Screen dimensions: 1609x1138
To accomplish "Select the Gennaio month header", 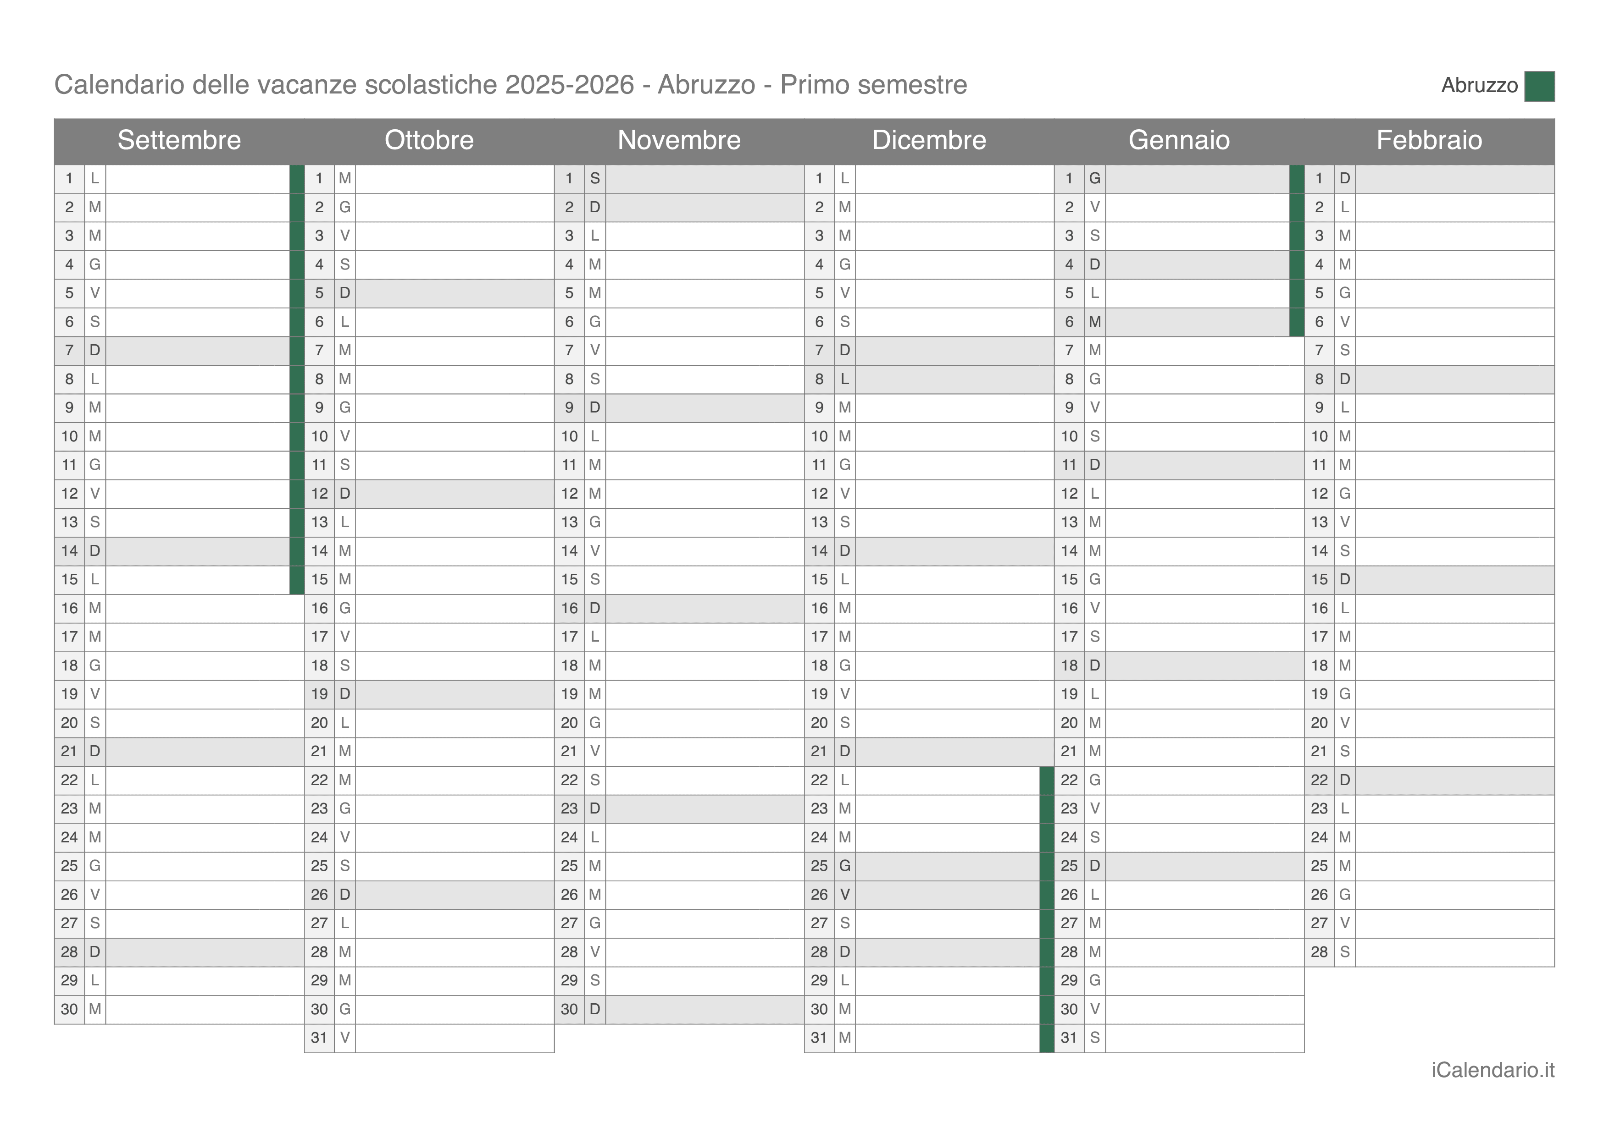I will click(x=1179, y=140).
